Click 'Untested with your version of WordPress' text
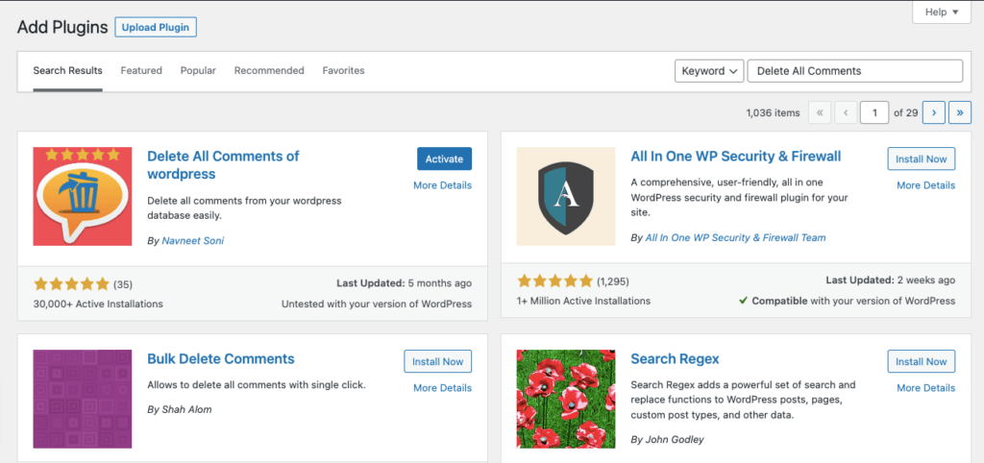 coord(377,304)
